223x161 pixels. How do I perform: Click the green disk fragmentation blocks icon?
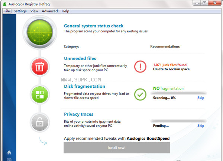tap(40, 94)
